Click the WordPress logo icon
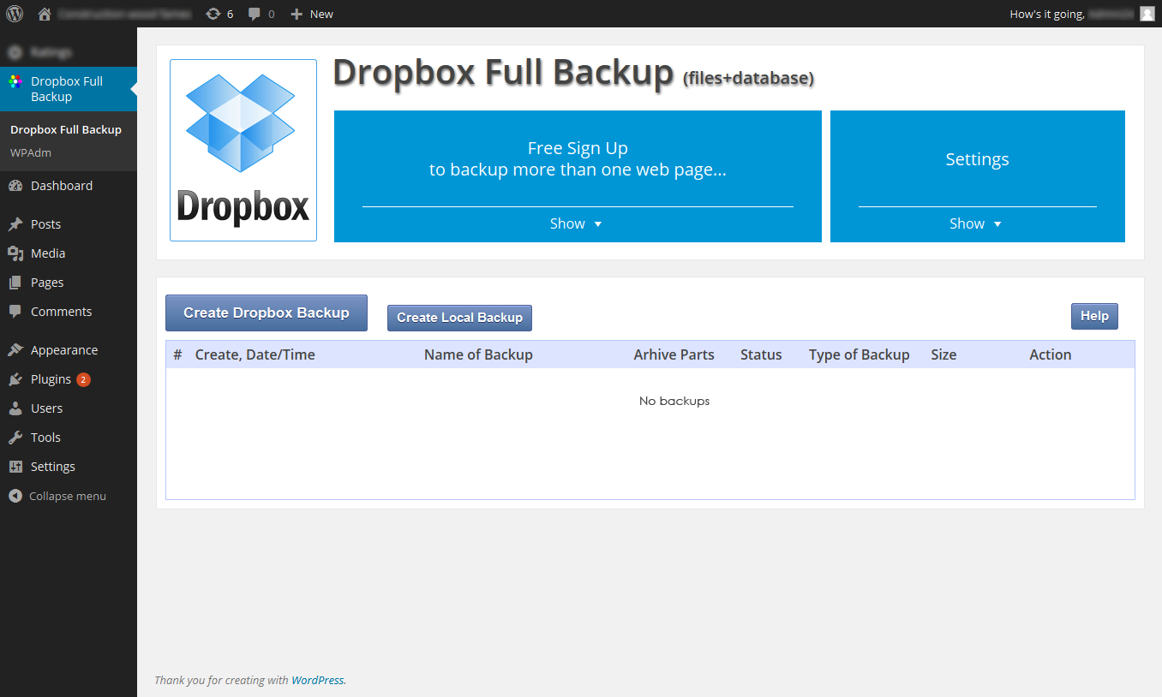Screen dimensions: 1162x697 15,14
